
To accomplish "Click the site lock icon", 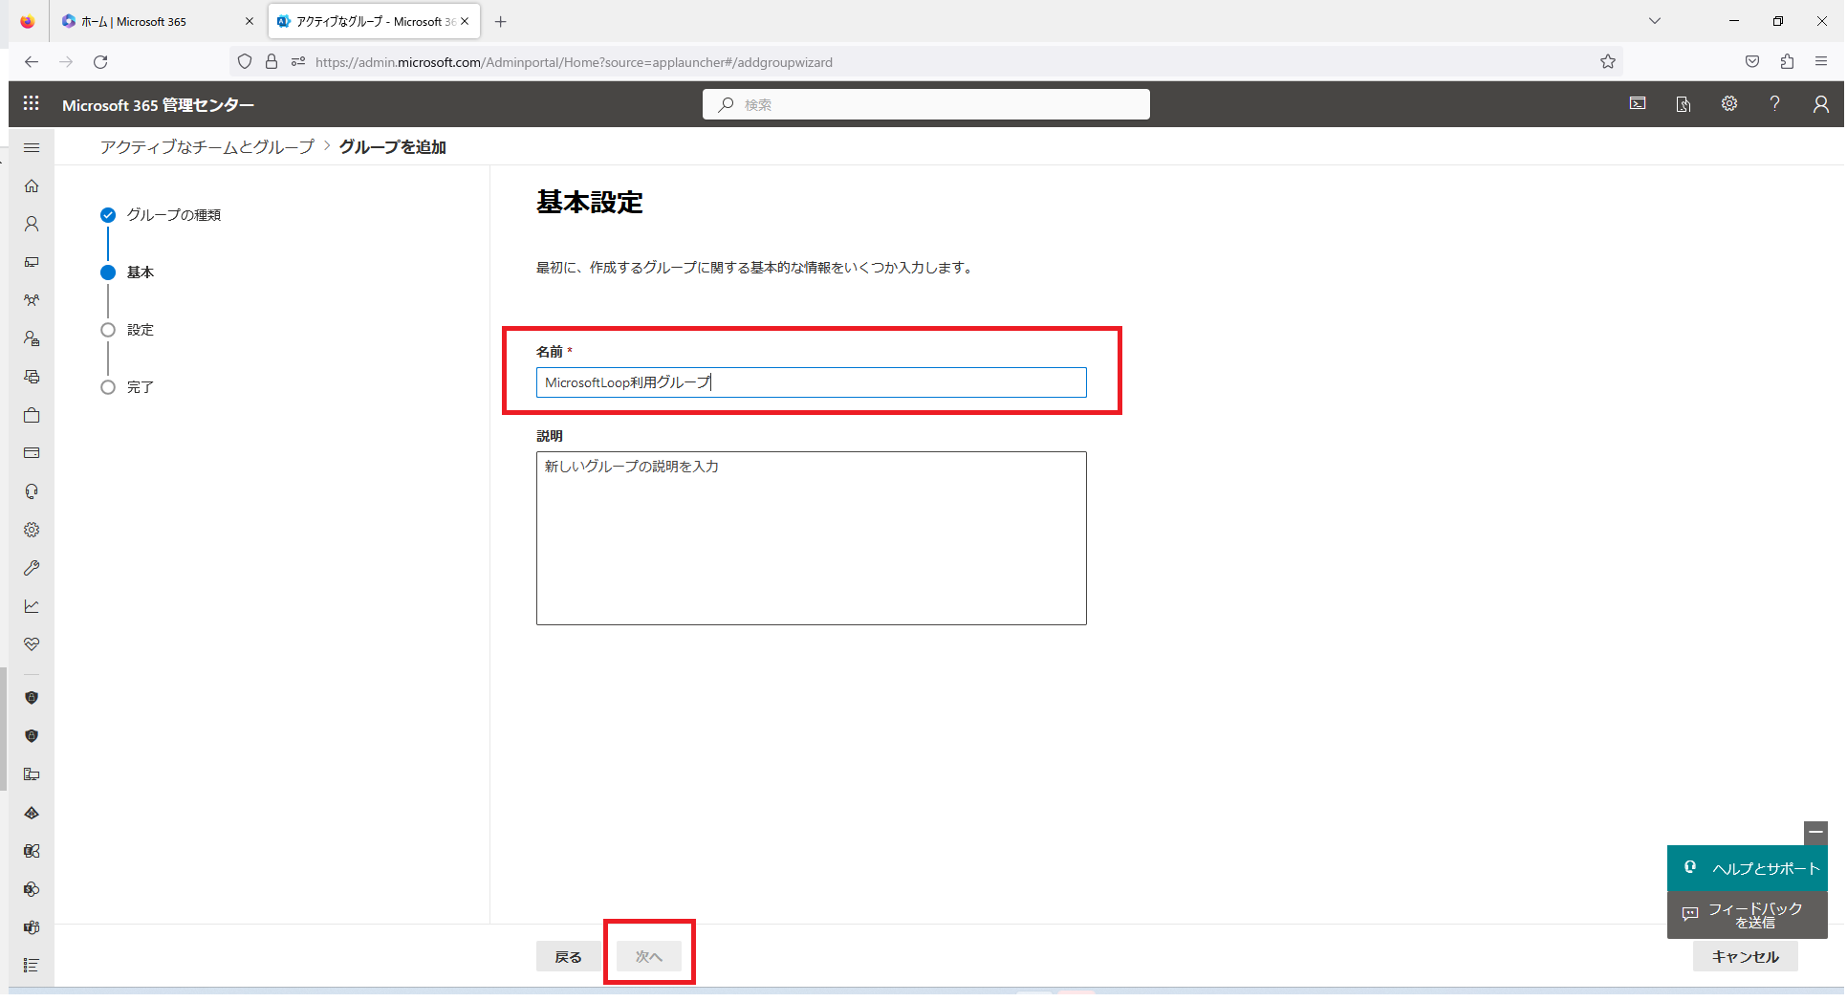I will (x=272, y=61).
